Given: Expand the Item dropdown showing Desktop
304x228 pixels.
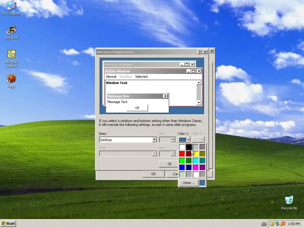Looking at the screenshot, I should click(154, 140).
